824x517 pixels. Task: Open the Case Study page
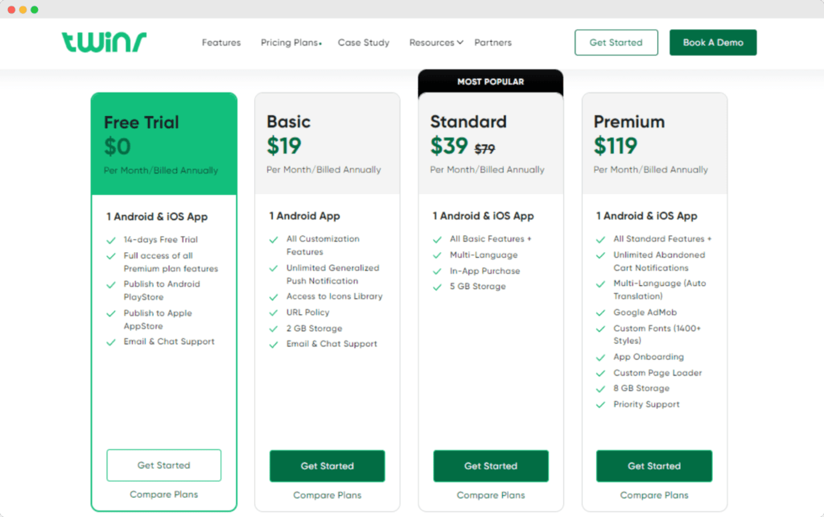coord(364,43)
